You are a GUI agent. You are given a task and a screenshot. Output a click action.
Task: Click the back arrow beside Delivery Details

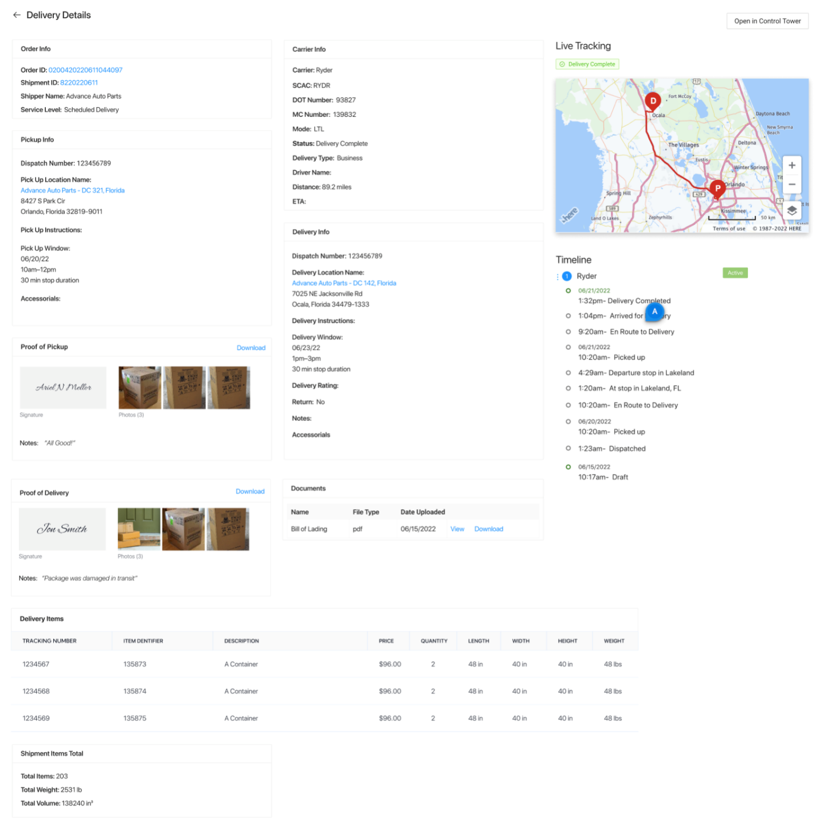17,15
